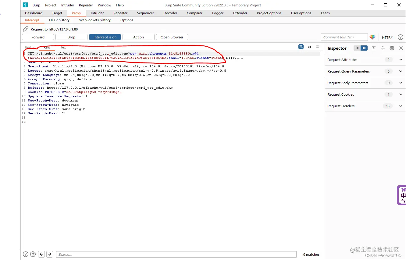Open the Learn tab
Image resolution: width=406 pixels, height=260 pixels.
(x=325, y=13)
